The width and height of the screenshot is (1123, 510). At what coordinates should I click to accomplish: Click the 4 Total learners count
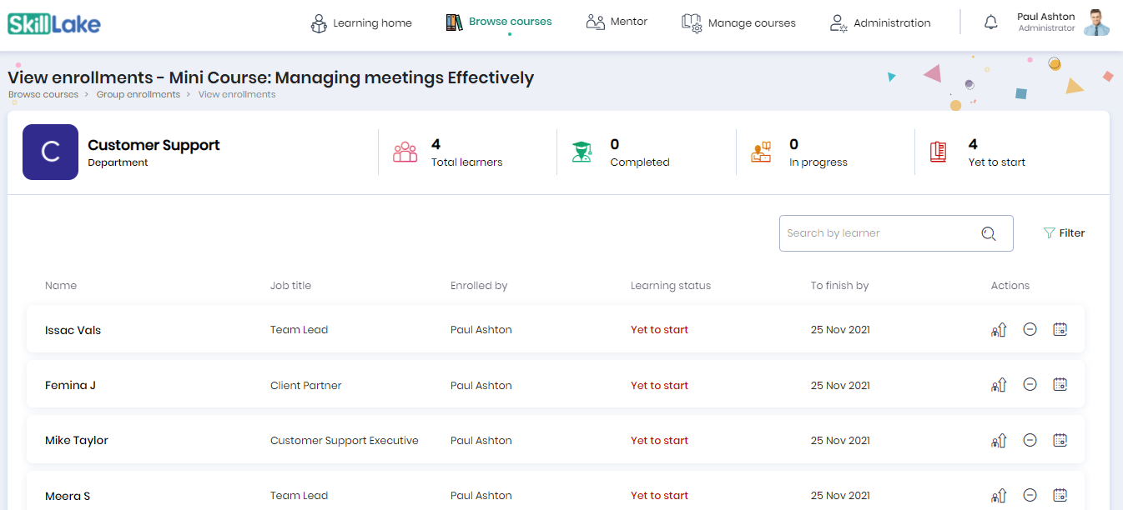[x=436, y=144]
